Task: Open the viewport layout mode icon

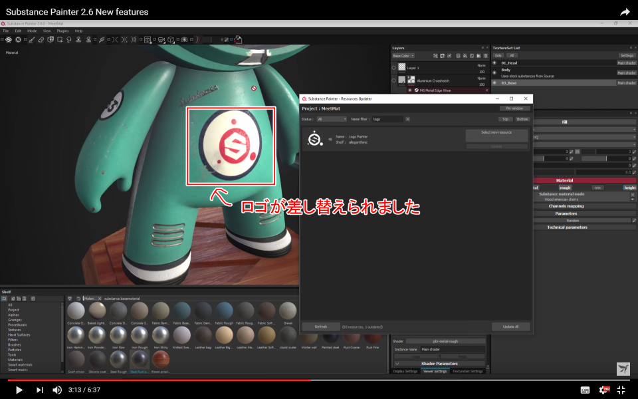Action: tap(148, 39)
